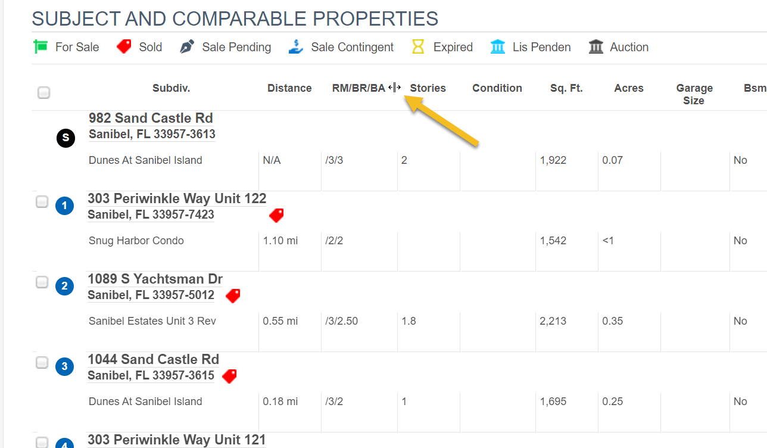Image resolution: width=767 pixels, height=448 pixels.
Task: Open the 1089 S Yachtsman Dr property link
Action: [155, 279]
